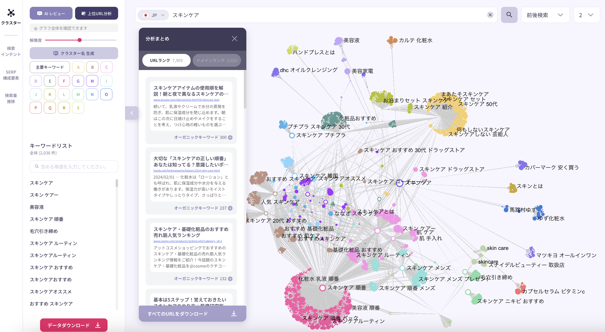The height and width of the screenshot is (332, 605).
Task: Collapse the side panel with left arrow
Action: click(132, 113)
